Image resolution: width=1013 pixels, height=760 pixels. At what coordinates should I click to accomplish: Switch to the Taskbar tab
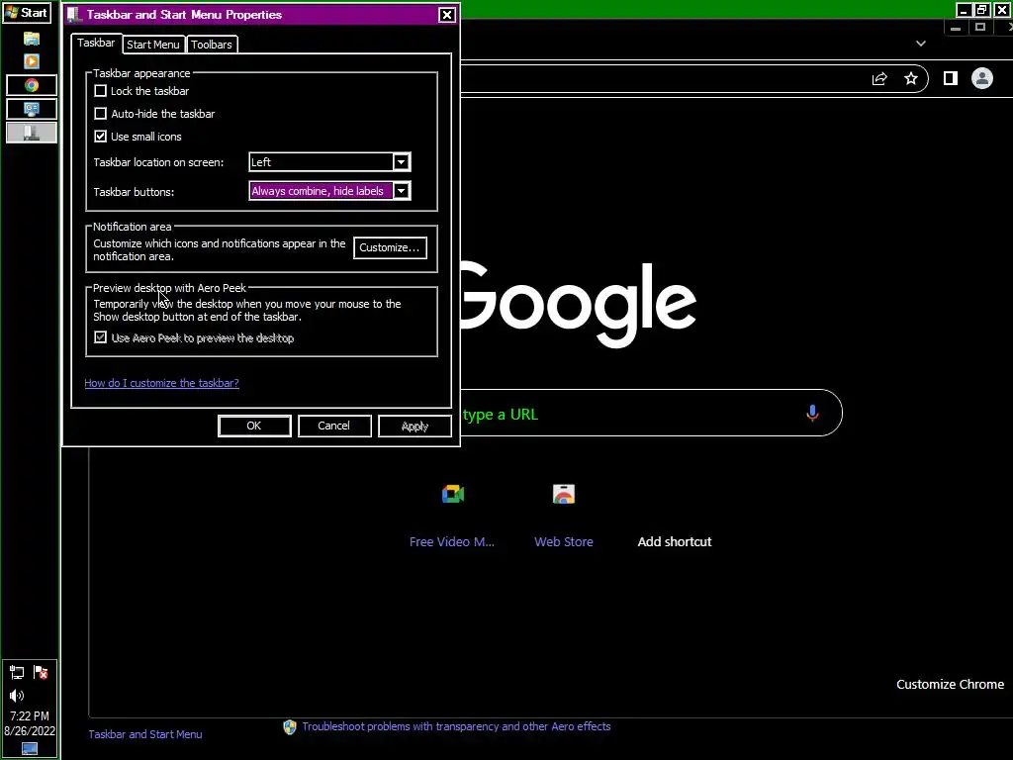point(96,43)
